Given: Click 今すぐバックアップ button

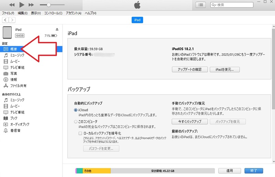Looking at the screenshot, I should [x=190, y=122].
